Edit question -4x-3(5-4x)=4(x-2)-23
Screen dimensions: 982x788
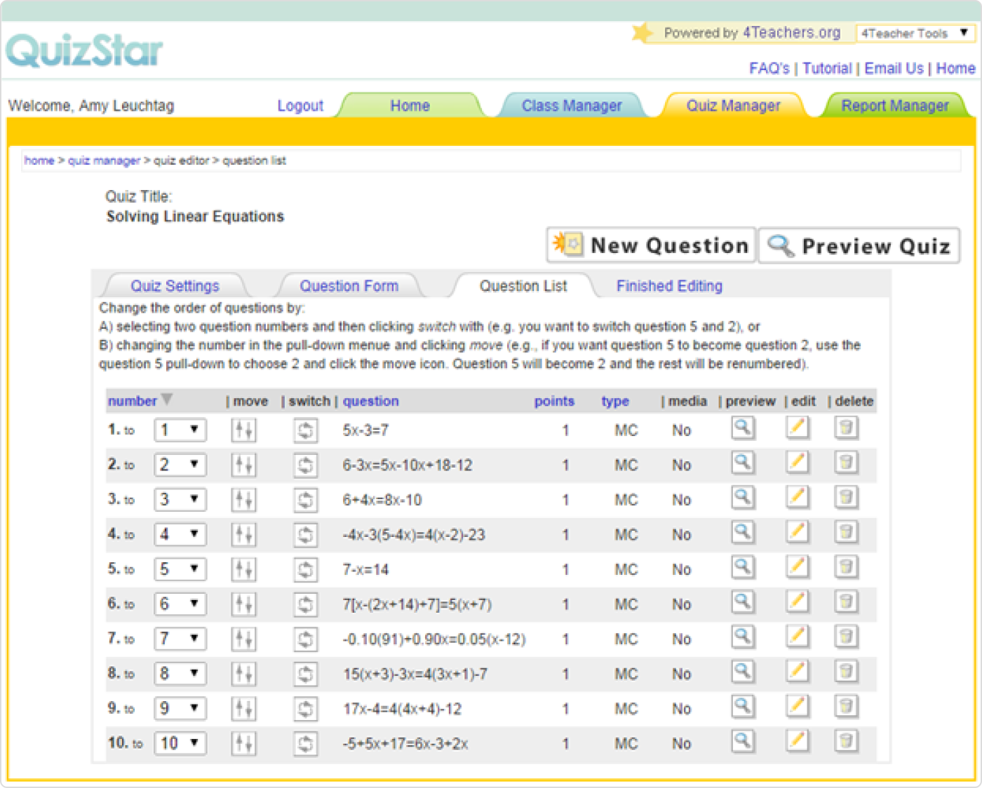tap(797, 532)
